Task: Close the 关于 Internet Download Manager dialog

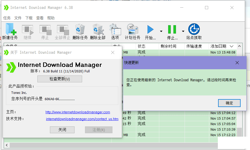Action: tap(113, 52)
